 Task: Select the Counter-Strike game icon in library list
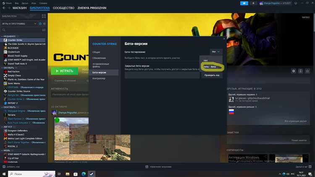[5, 40]
